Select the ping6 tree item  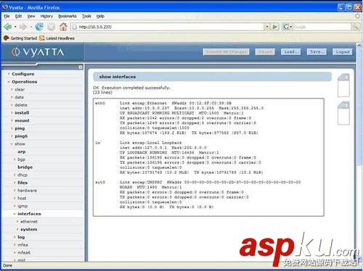[21, 136]
